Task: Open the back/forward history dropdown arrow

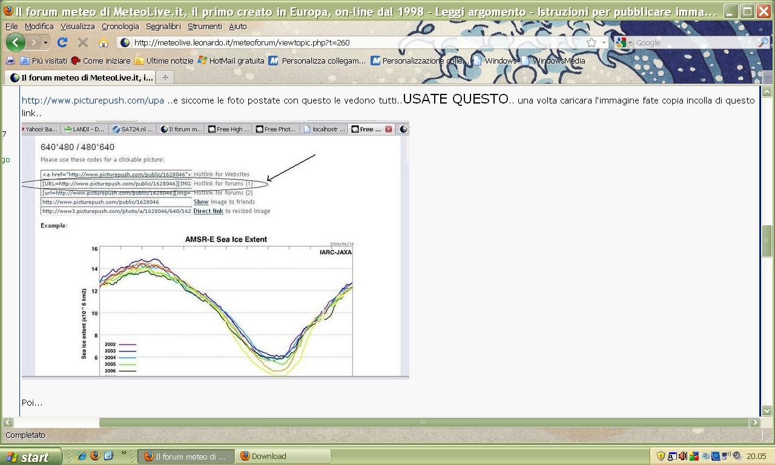Action: 45,42
